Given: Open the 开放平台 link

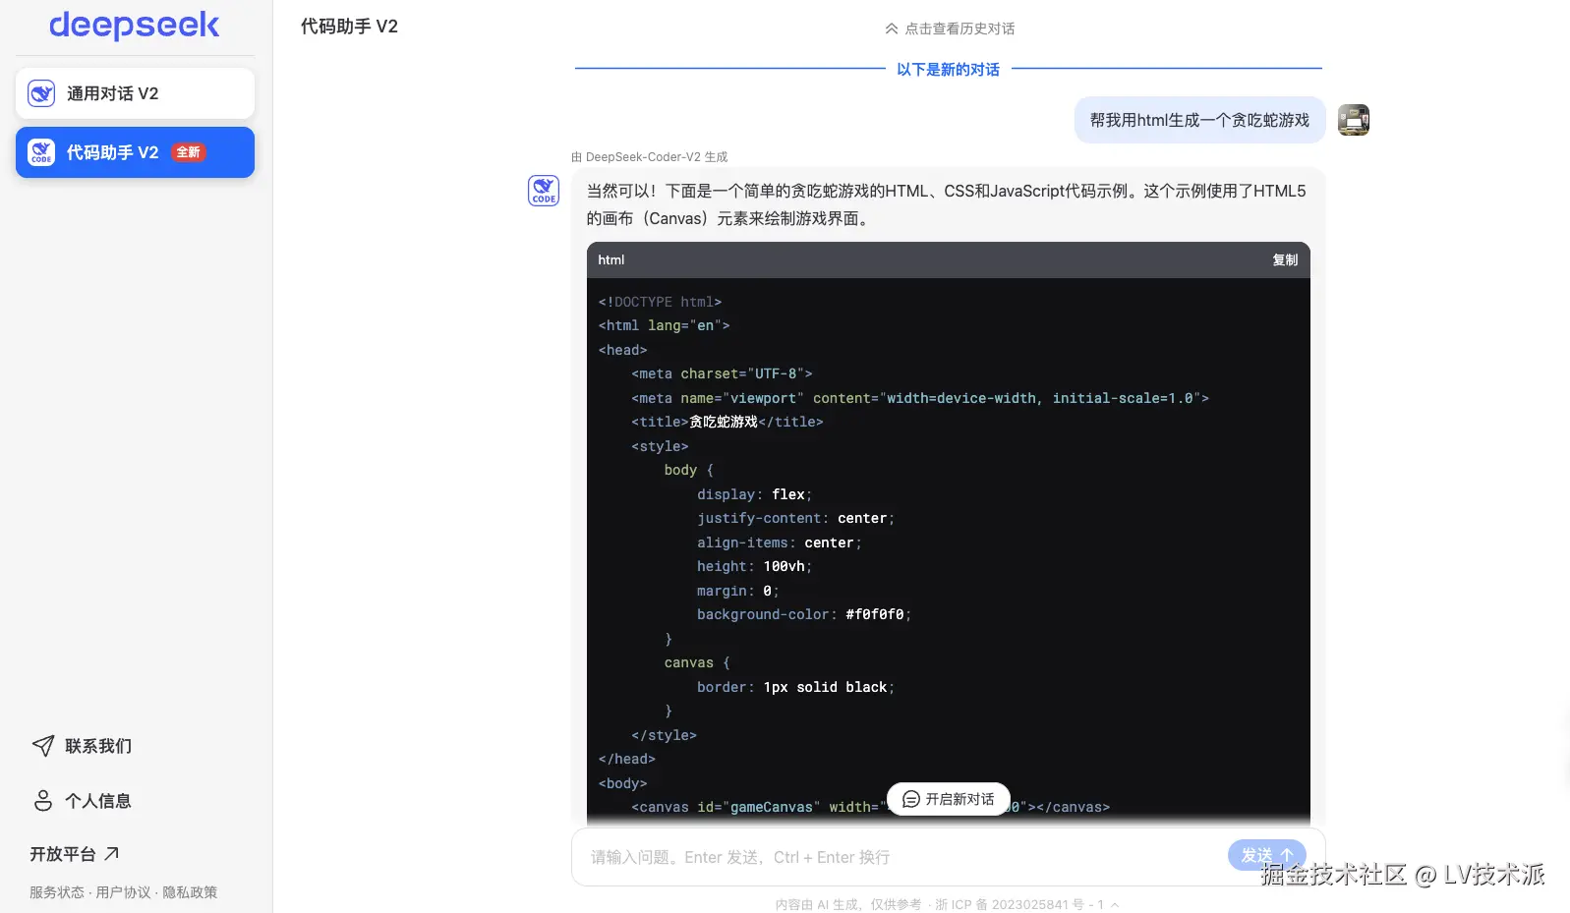Looking at the screenshot, I should pos(75,854).
